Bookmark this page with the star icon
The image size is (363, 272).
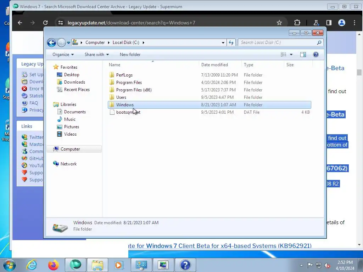[279, 23]
